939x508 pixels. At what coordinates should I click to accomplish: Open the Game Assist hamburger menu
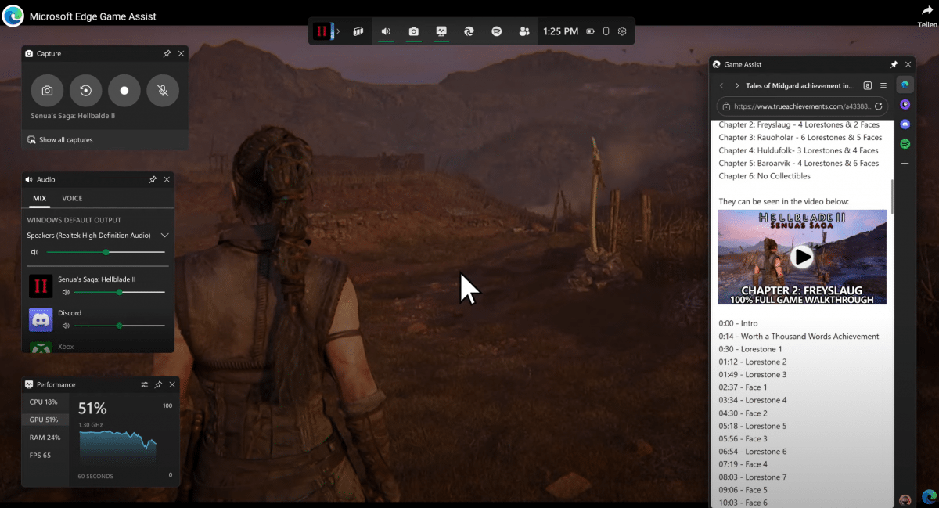click(883, 85)
